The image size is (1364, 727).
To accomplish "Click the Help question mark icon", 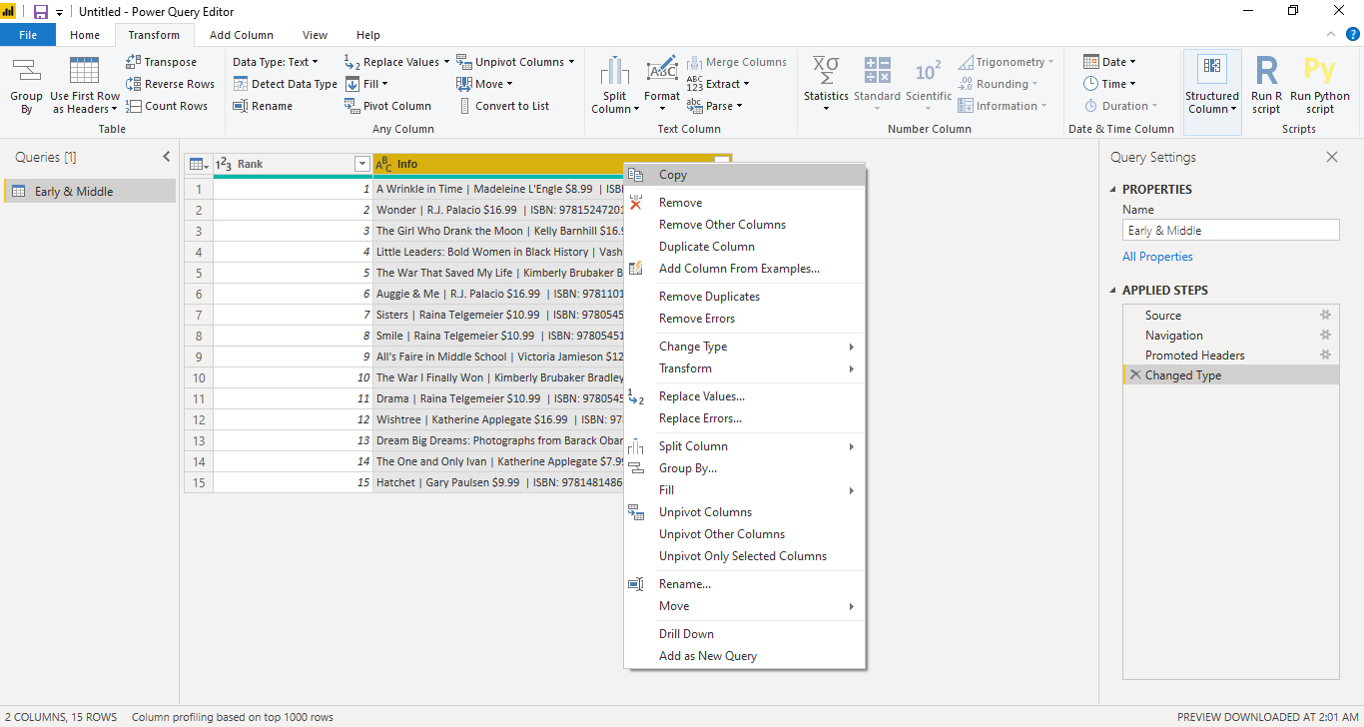I will [1352, 34].
